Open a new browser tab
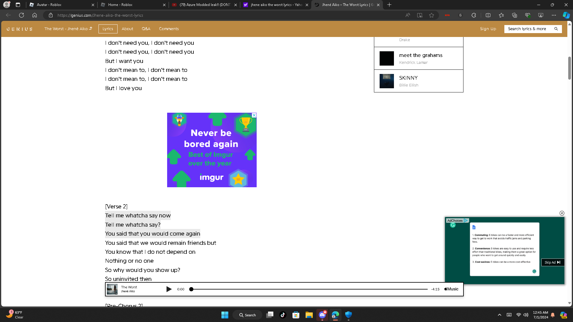The height and width of the screenshot is (322, 573). (389, 5)
